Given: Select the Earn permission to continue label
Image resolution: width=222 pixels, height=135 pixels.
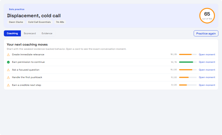Looking at the screenshot, I should [28, 62].
